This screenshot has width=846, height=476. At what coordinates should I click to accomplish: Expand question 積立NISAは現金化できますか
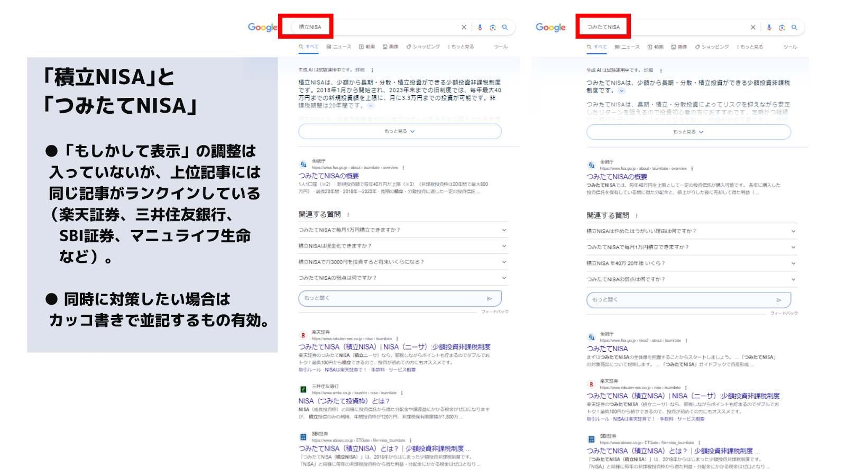403,246
